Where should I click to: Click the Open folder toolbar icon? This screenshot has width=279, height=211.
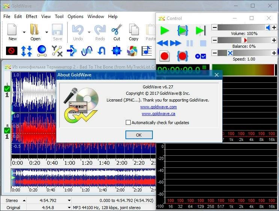35,29
